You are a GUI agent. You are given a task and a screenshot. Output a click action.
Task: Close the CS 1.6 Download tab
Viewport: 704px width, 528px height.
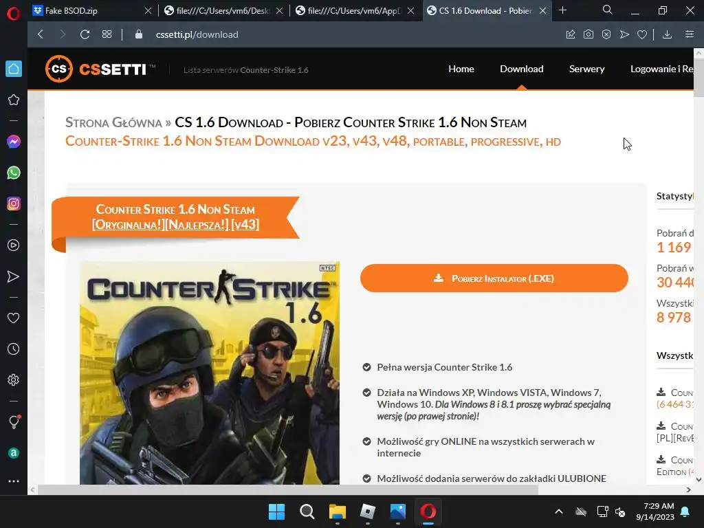pyautogui.click(x=543, y=11)
